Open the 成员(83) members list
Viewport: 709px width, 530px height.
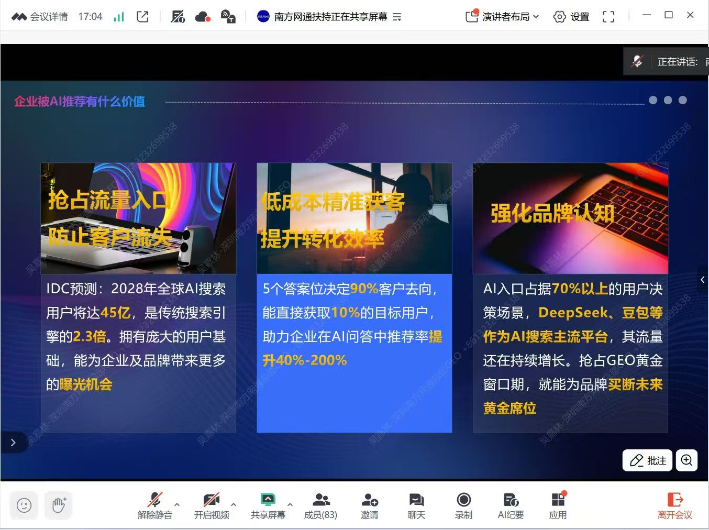click(320, 505)
